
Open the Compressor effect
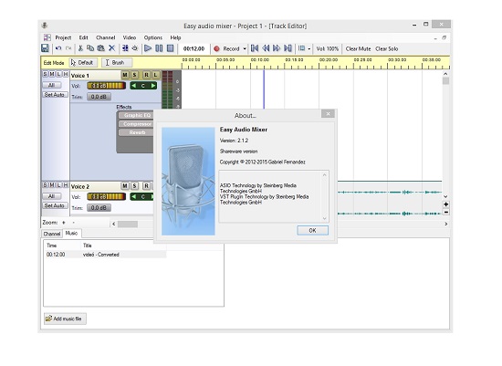pyautogui.click(x=137, y=123)
